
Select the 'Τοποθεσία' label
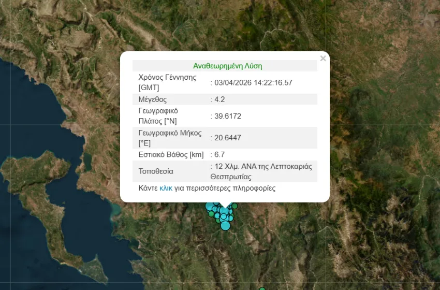click(156, 171)
